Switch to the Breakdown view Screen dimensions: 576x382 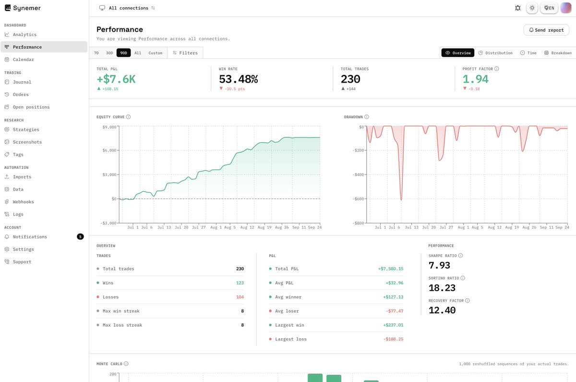(558, 53)
